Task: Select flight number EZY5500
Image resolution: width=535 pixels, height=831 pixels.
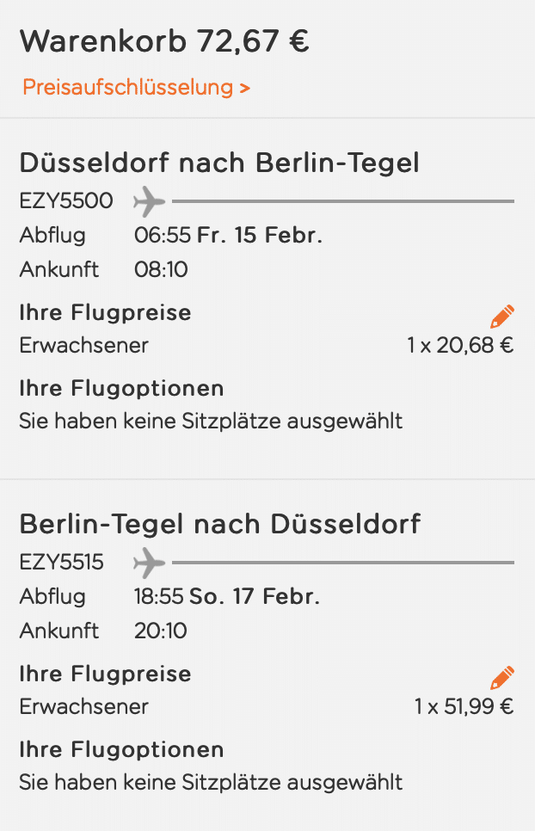Action: [66, 201]
